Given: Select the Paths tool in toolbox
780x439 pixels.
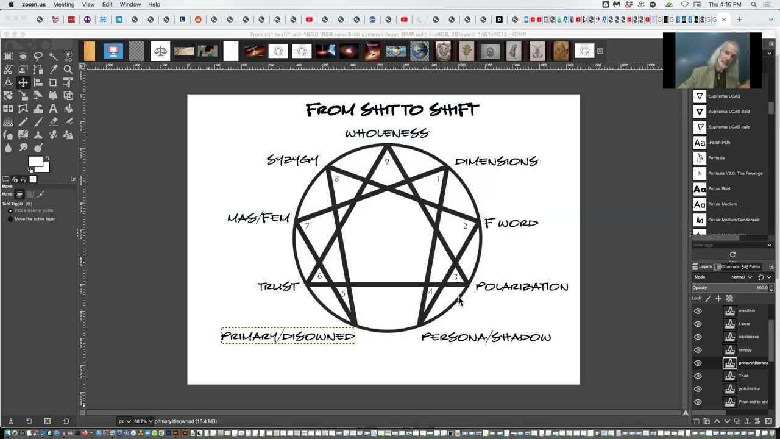Looking at the screenshot, I should [x=38, y=70].
